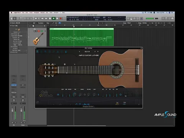The image size is (184, 138).
Task: Click the ACL3-CR preset name
Action: coord(87,51)
